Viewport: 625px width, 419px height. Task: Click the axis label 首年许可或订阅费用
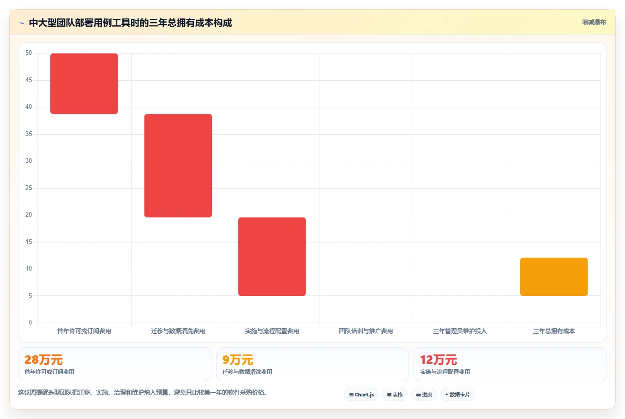84,331
